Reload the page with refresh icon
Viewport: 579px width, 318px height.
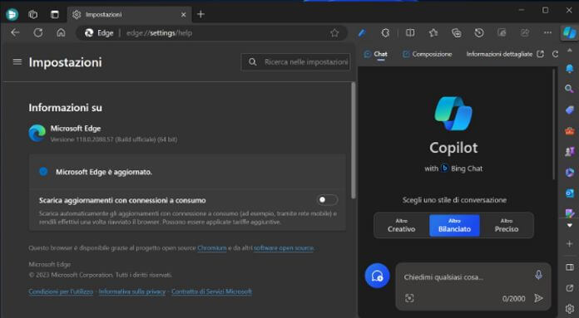pyautogui.click(x=38, y=32)
